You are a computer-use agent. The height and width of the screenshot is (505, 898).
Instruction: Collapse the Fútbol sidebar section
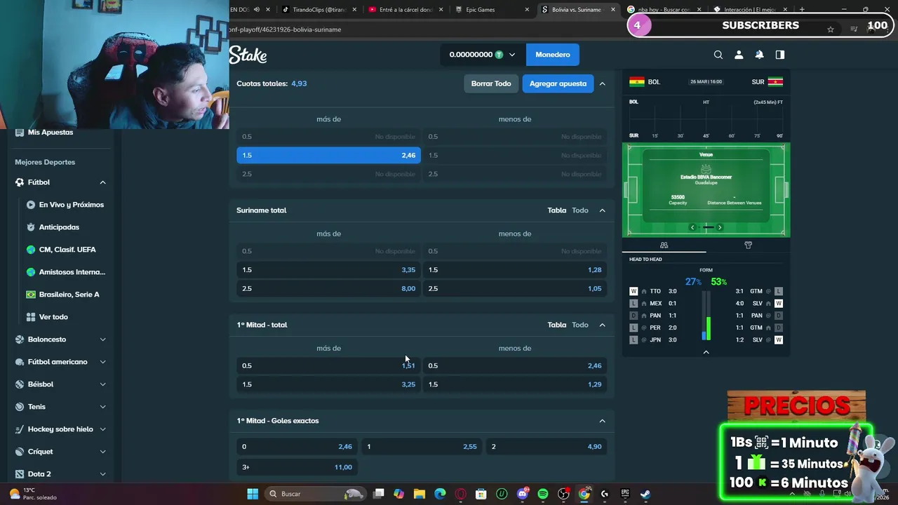coord(102,182)
